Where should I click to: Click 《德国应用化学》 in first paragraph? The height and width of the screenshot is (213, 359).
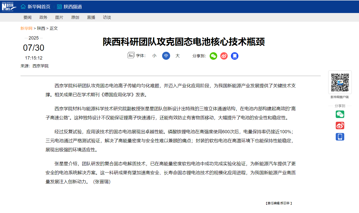pyautogui.click(x=118, y=95)
